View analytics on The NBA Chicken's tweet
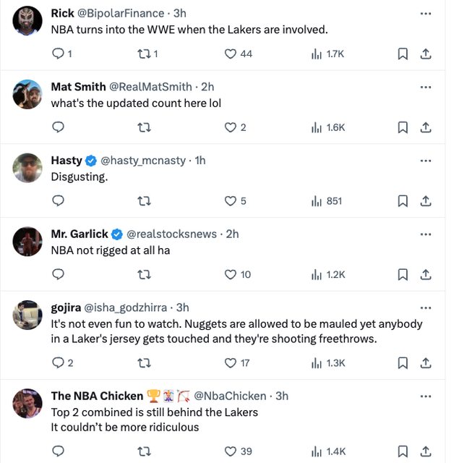 (x=316, y=451)
